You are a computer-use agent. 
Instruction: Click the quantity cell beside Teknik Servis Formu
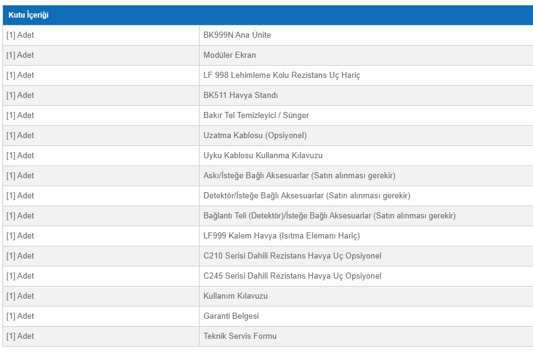(20, 336)
